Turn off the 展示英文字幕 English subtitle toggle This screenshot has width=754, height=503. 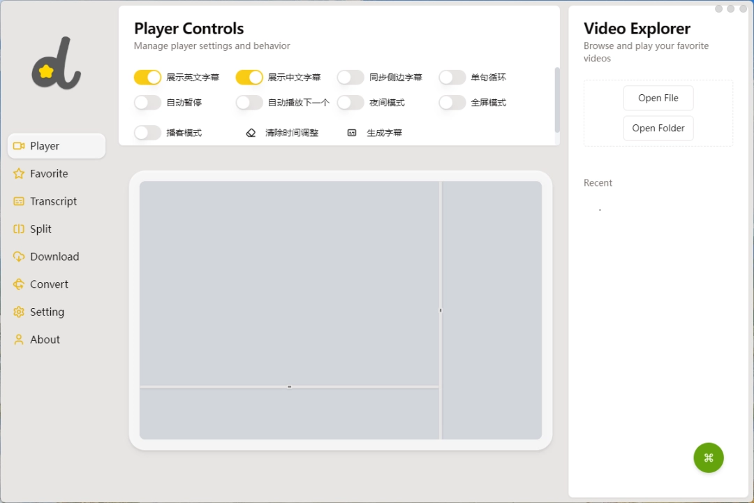tap(147, 77)
